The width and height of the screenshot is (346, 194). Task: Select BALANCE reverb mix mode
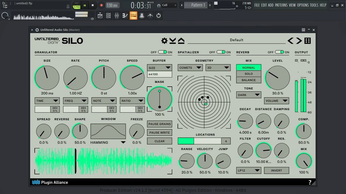(249, 80)
